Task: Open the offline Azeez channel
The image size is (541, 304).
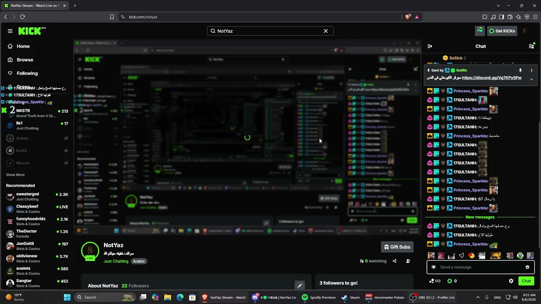Action: pos(37,138)
